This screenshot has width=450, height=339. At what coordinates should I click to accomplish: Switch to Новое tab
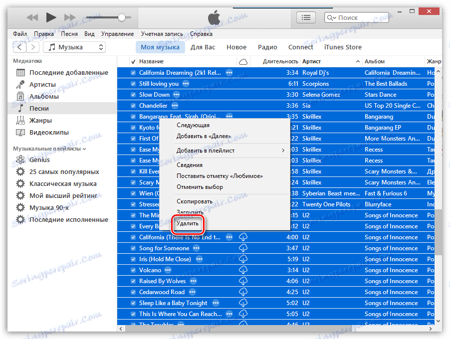pos(236,47)
